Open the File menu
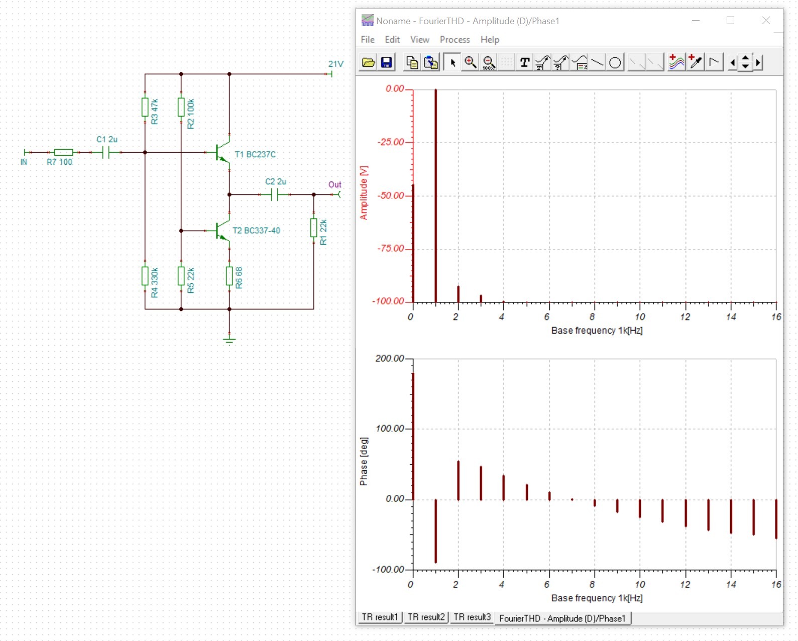The image size is (798, 641). click(368, 39)
